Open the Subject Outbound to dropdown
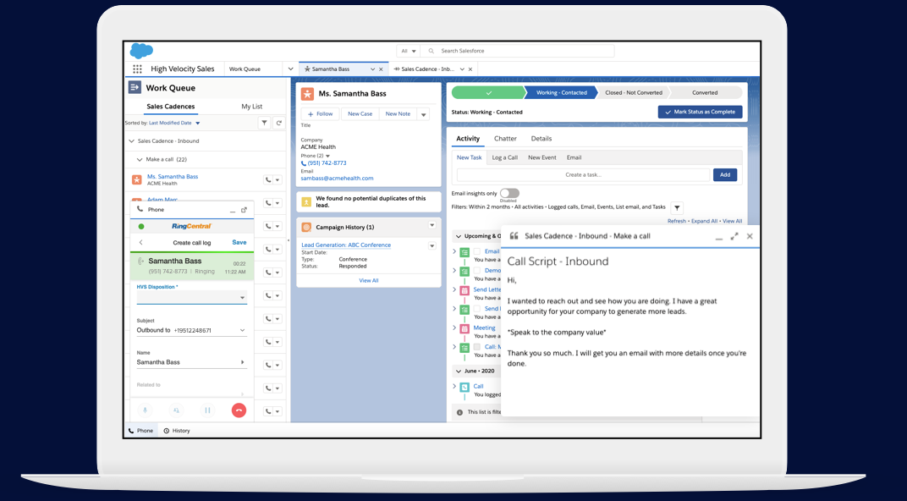The image size is (907, 501). point(191,330)
